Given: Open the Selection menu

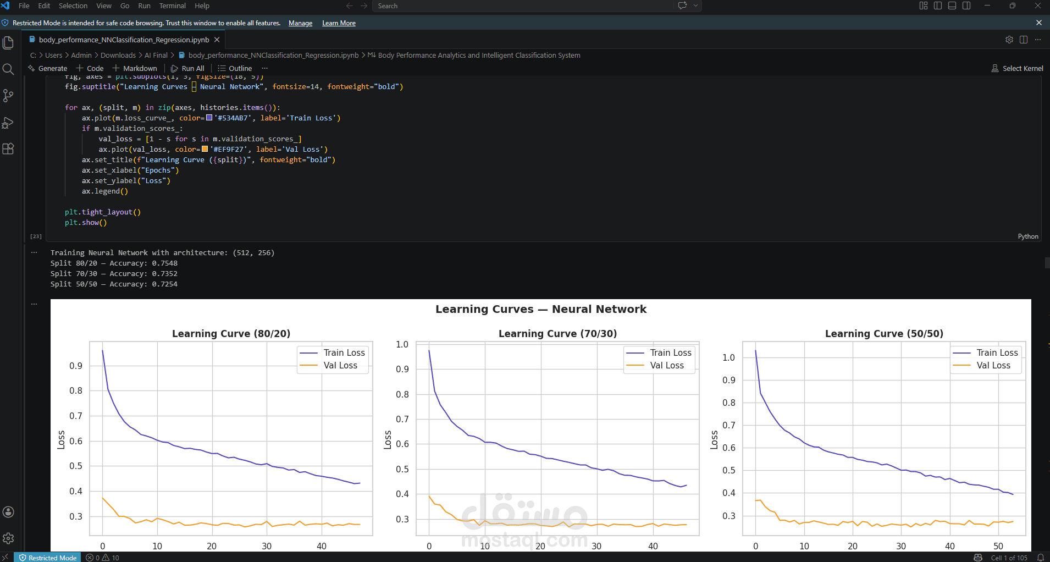Looking at the screenshot, I should [x=73, y=6].
